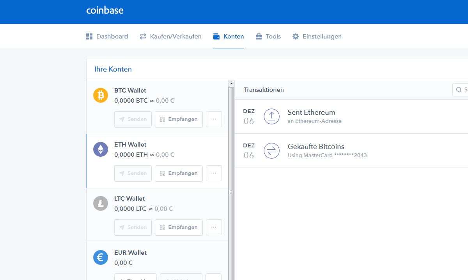Click the Gekaufte Bitcoins exchange icon
Viewport: 468px width, 280px height.
[271, 150]
